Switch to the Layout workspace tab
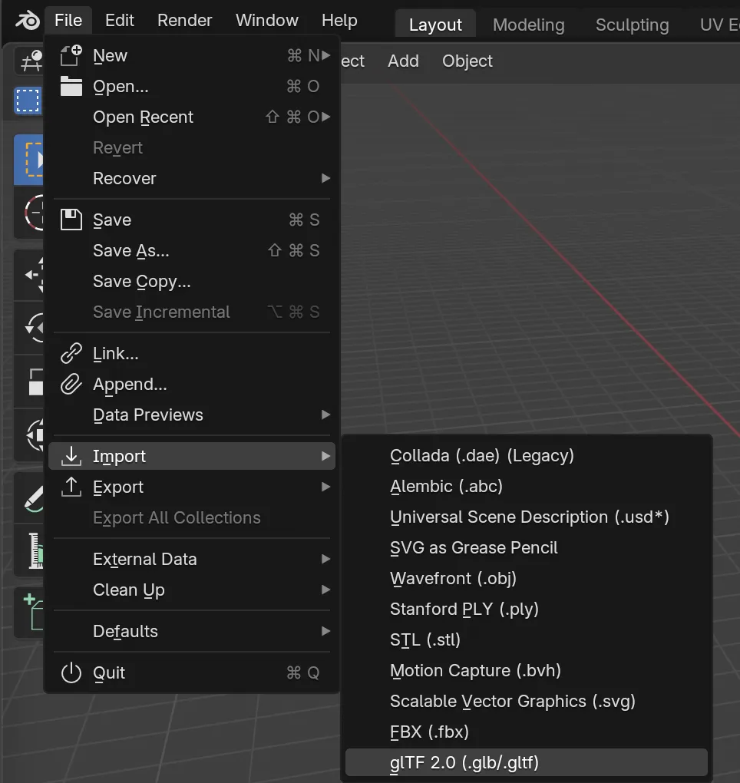 (435, 25)
